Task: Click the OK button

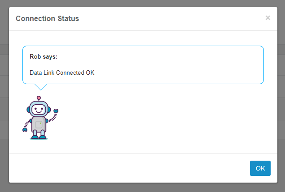Action: (260, 168)
